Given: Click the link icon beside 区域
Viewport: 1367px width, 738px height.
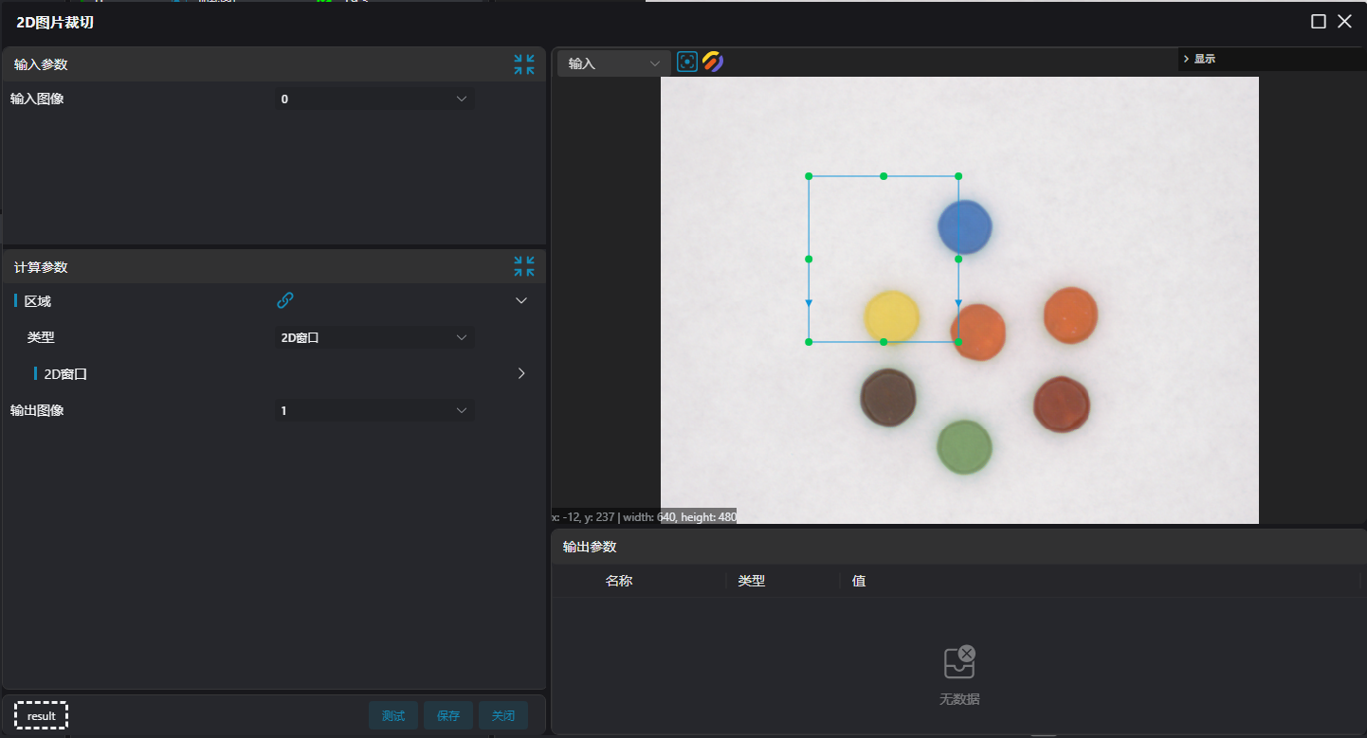Looking at the screenshot, I should click(x=285, y=300).
